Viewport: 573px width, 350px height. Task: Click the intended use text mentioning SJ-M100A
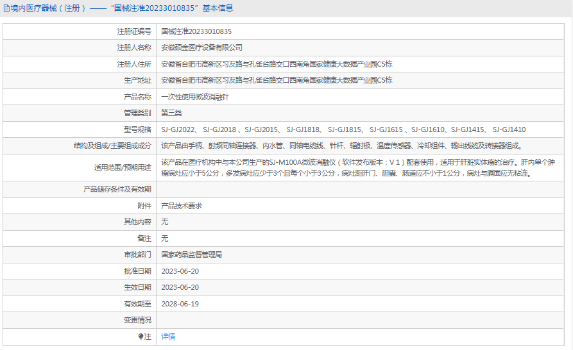(x=358, y=167)
